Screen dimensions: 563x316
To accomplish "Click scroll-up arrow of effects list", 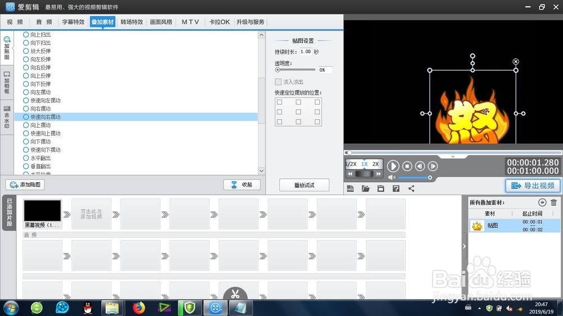I will (x=261, y=35).
